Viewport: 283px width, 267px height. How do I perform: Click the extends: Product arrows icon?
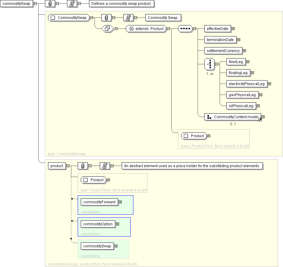[131, 29]
